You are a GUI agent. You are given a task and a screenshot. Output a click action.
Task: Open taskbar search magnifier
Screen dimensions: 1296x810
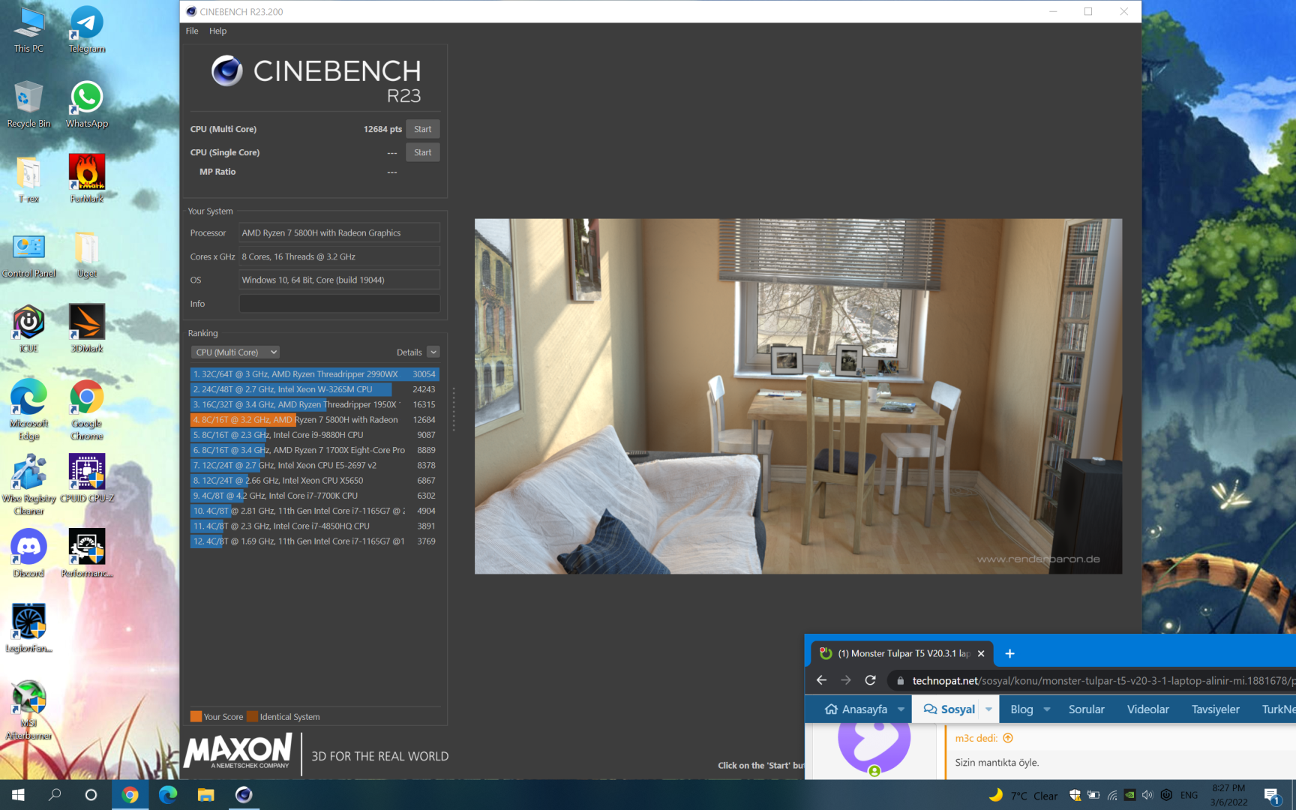point(55,795)
